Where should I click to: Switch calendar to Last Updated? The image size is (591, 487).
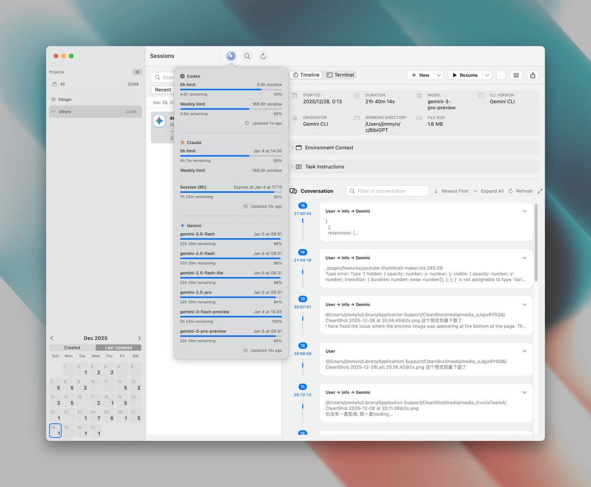click(119, 348)
